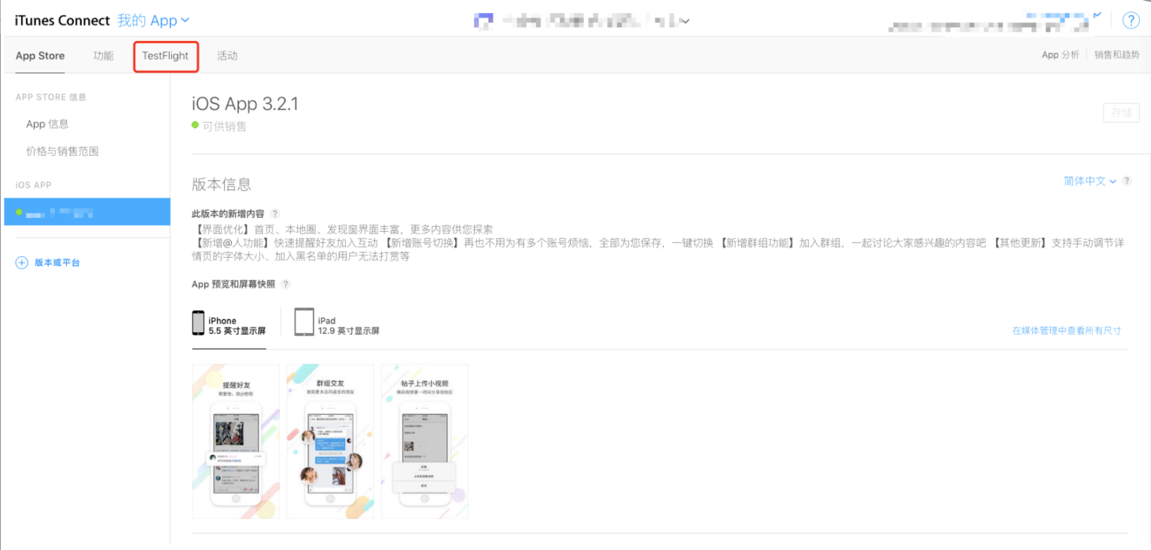Open 价格与销售范围 in sidebar
Viewport: 1151px width, 550px height.
[63, 151]
